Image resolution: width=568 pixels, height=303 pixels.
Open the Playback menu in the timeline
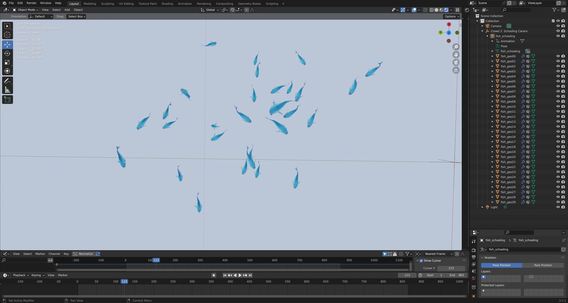pos(21,275)
